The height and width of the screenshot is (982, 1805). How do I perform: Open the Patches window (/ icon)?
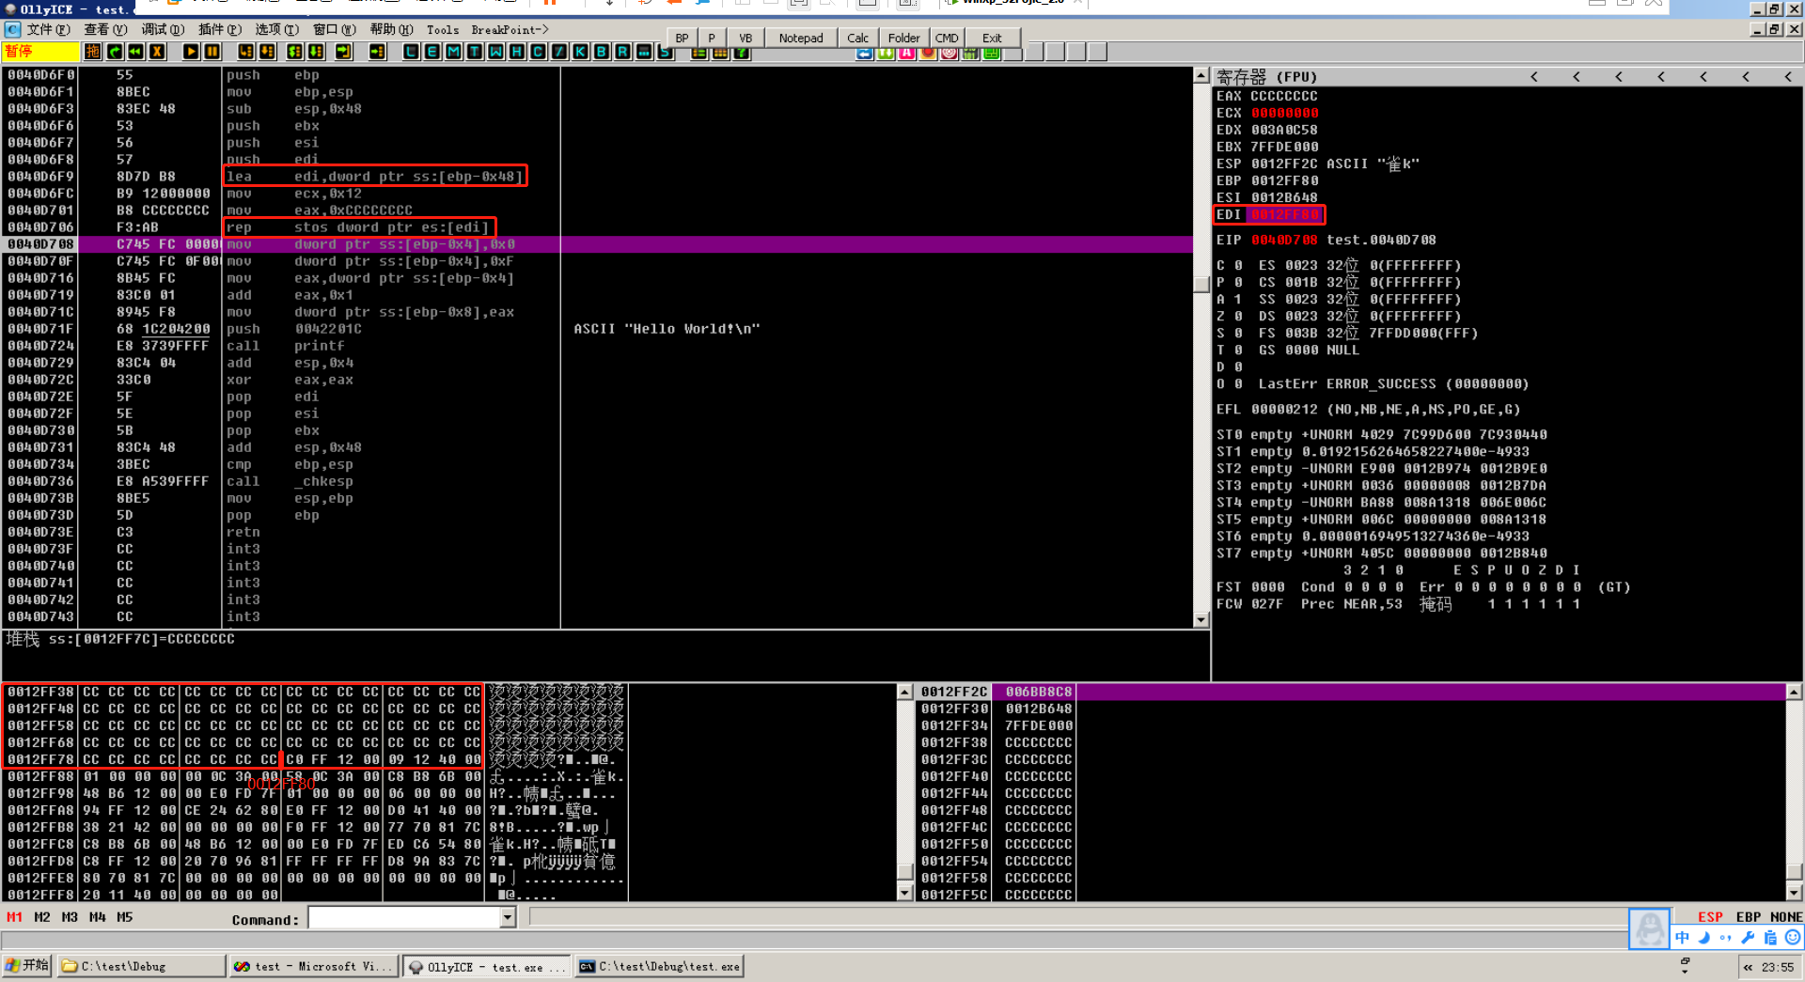[558, 52]
